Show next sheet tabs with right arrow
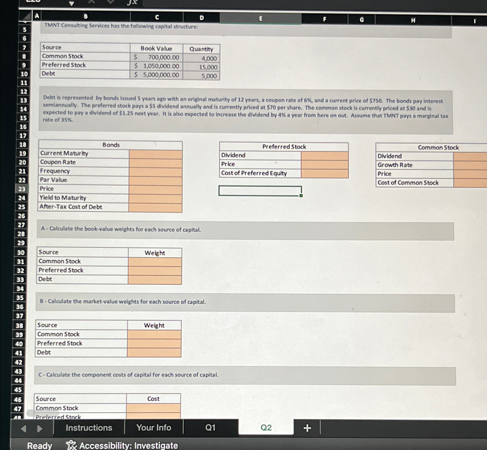Screen dimensions: 487x450 (40, 428)
